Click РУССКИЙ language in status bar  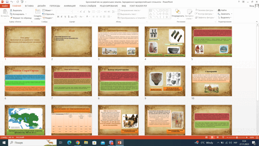(20, 137)
